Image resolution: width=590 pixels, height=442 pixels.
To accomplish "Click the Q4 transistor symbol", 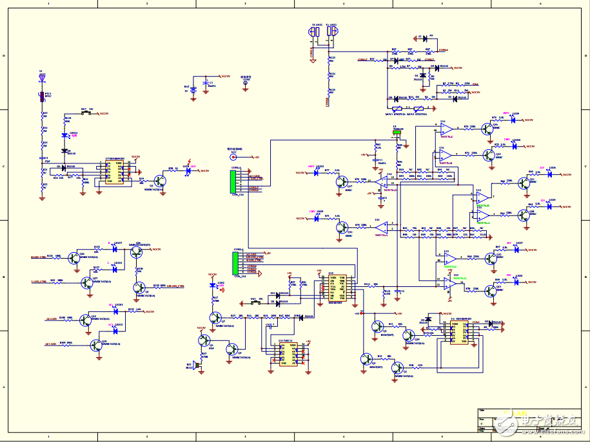I will (x=159, y=181).
